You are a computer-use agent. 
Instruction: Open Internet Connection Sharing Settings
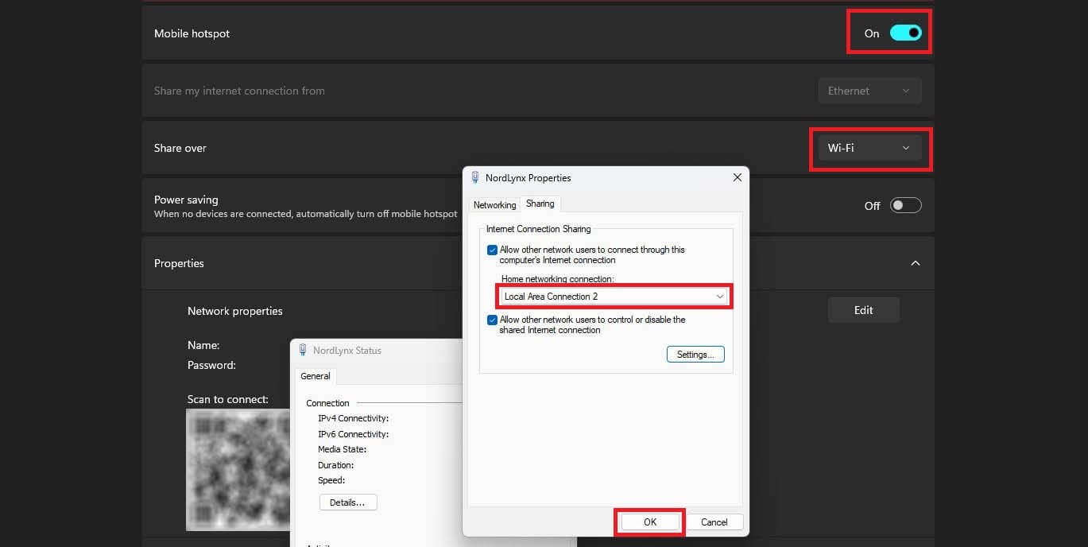695,354
